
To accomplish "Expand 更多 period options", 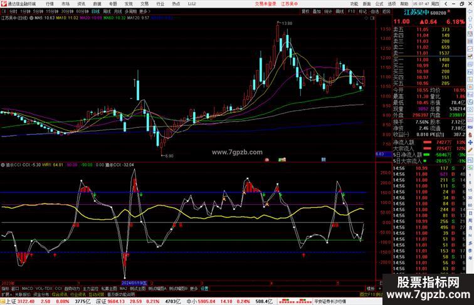I will [x=144, y=11].
